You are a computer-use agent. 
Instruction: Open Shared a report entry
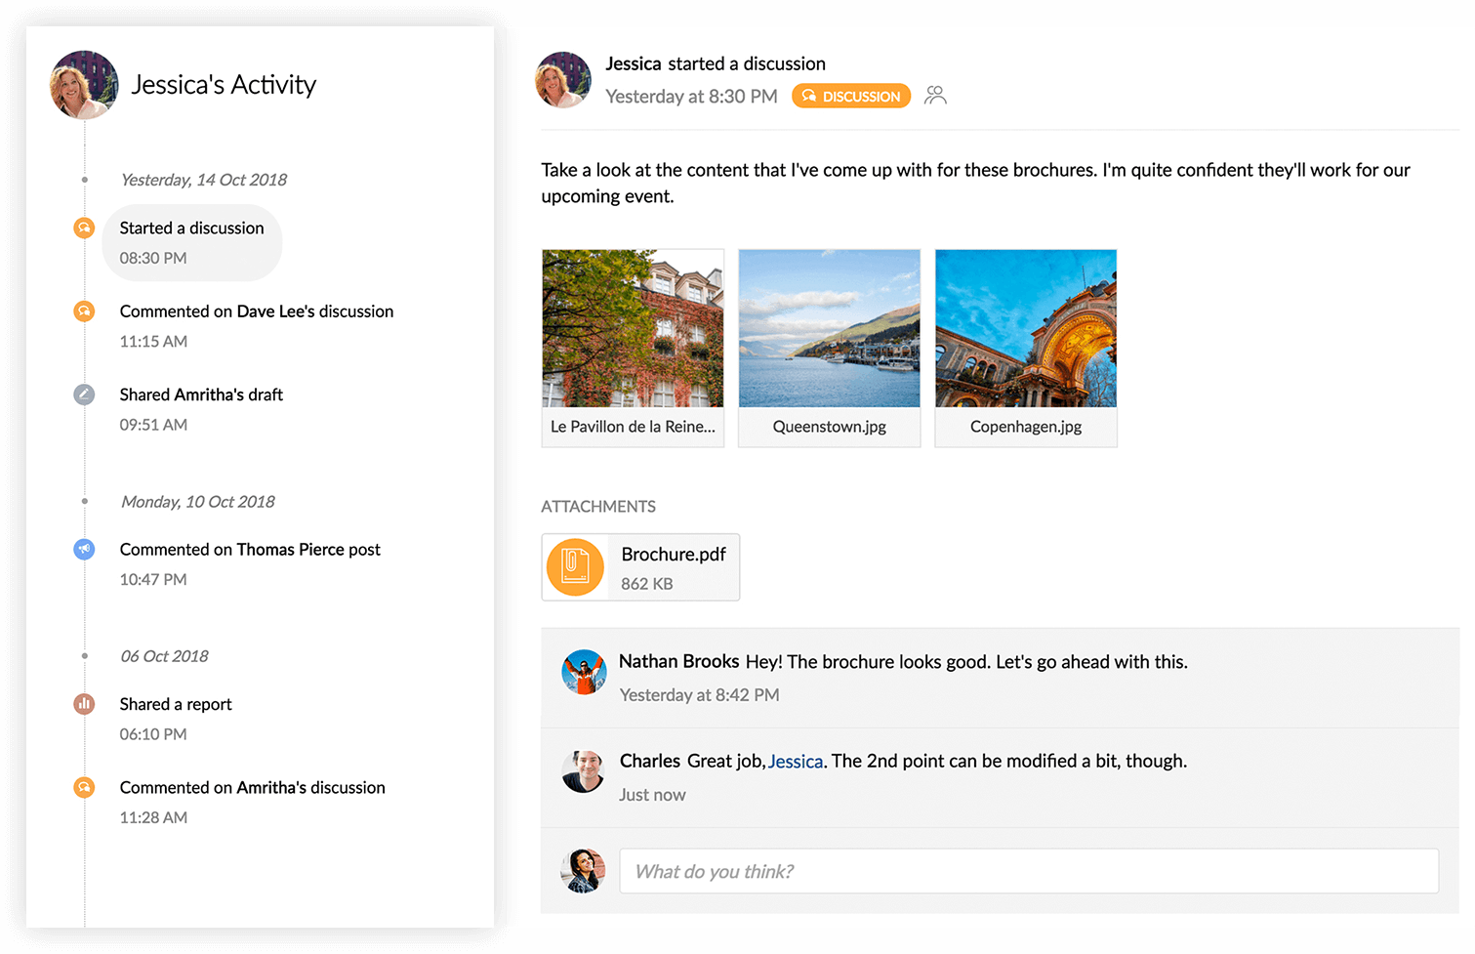[176, 719]
